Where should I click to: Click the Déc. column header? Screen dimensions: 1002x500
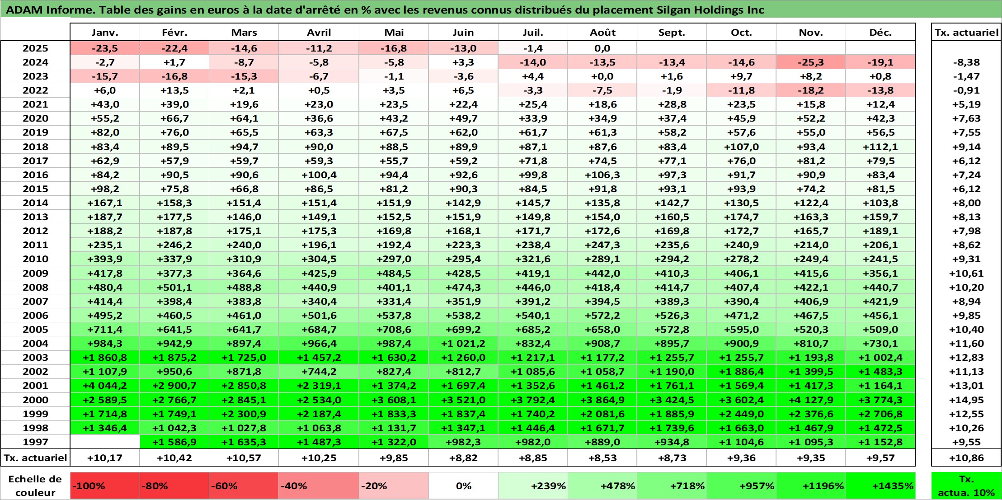click(x=880, y=32)
